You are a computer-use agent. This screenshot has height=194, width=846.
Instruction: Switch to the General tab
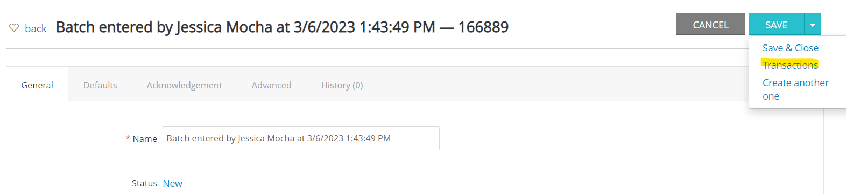[x=37, y=85]
